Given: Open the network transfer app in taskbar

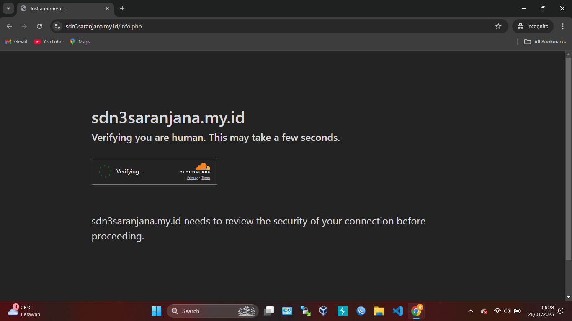Looking at the screenshot, I should (x=306, y=311).
